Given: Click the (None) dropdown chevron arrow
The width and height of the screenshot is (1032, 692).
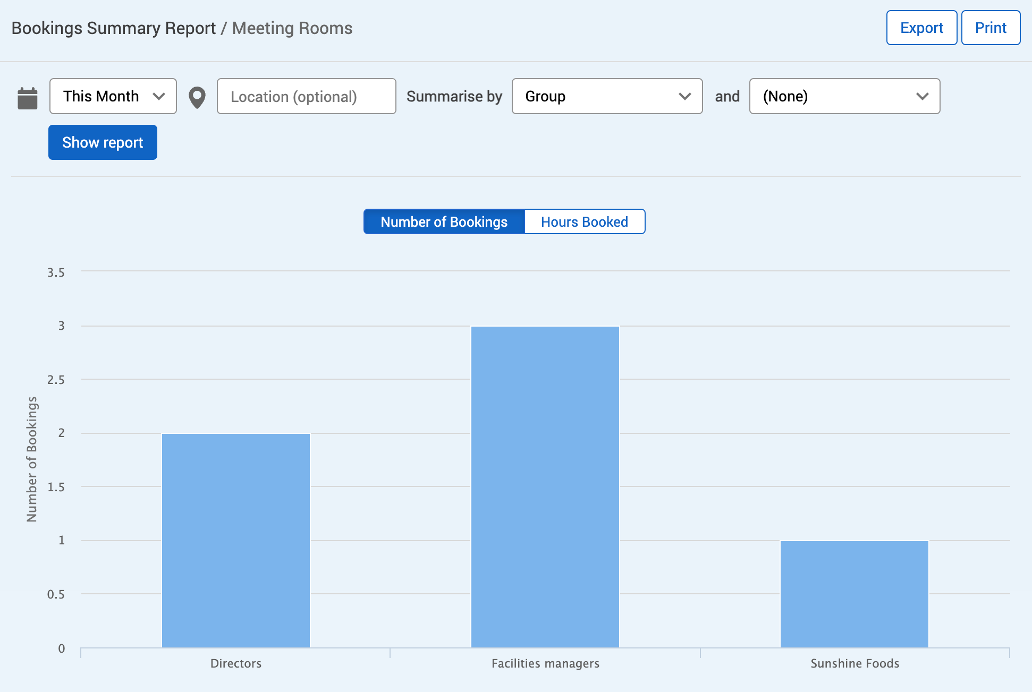Looking at the screenshot, I should click(922, 97).
